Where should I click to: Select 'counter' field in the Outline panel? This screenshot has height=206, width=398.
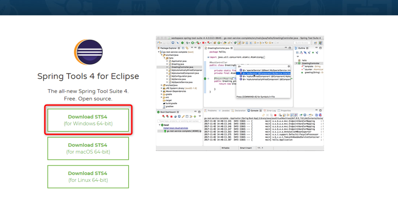point(312,69)
